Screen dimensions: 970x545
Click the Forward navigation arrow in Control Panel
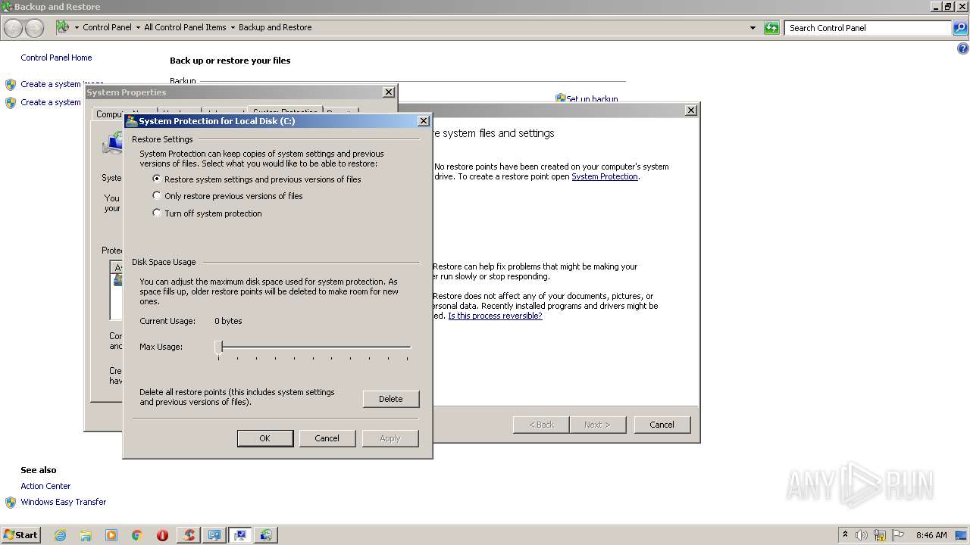[34, 28]
